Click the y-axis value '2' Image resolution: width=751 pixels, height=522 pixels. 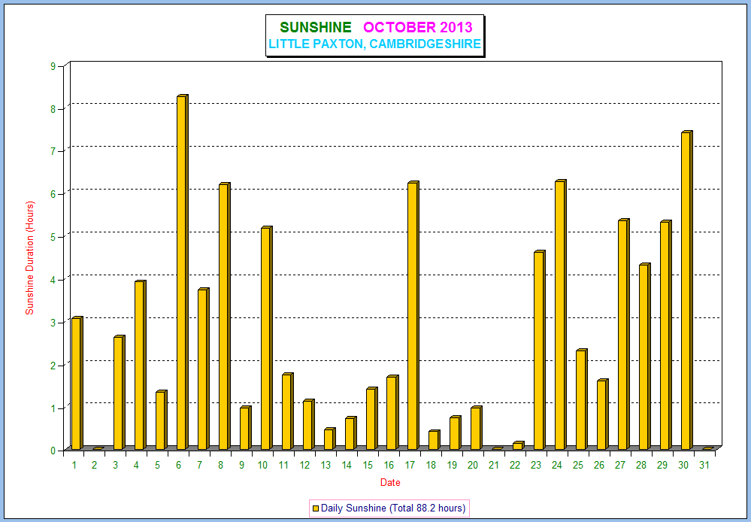(53, 366)
